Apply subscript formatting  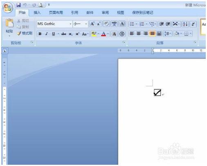click(x=70, y=34)
